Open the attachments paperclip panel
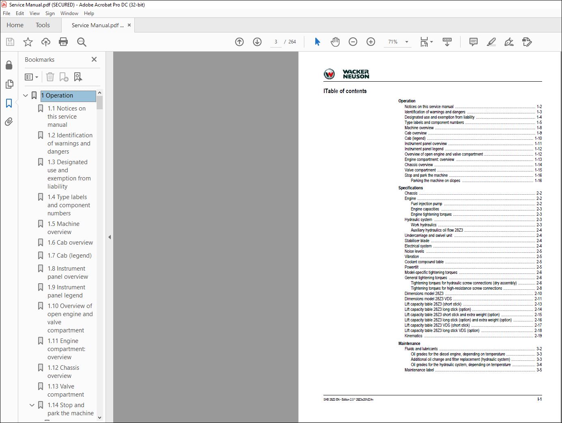 9,121
